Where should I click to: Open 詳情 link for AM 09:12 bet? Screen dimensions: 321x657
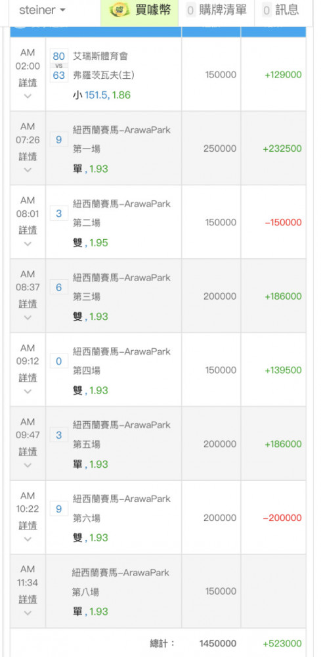[x=28, y=377]
